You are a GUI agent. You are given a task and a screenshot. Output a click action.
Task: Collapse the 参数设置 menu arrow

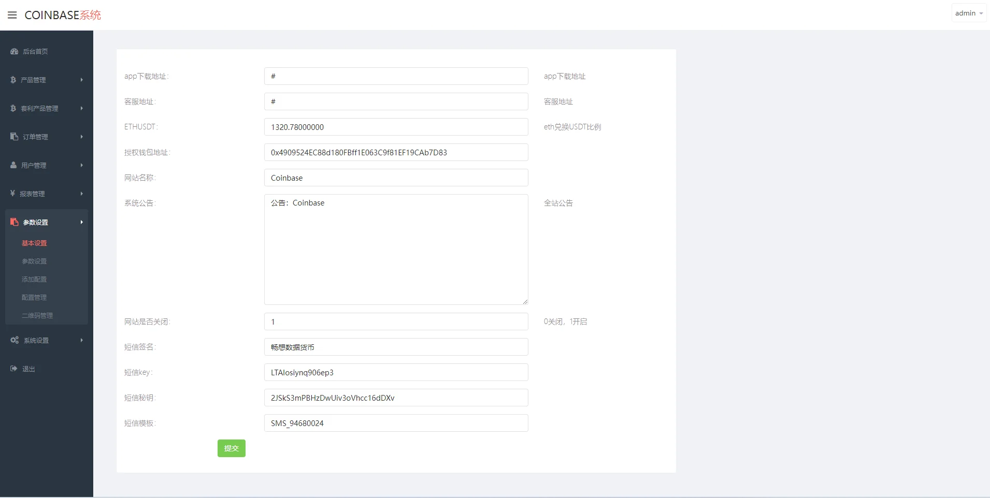[81, 222]
